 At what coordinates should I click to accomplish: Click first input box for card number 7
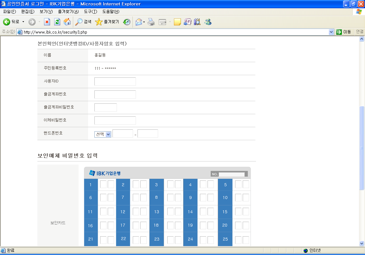(x=136, y=197)
